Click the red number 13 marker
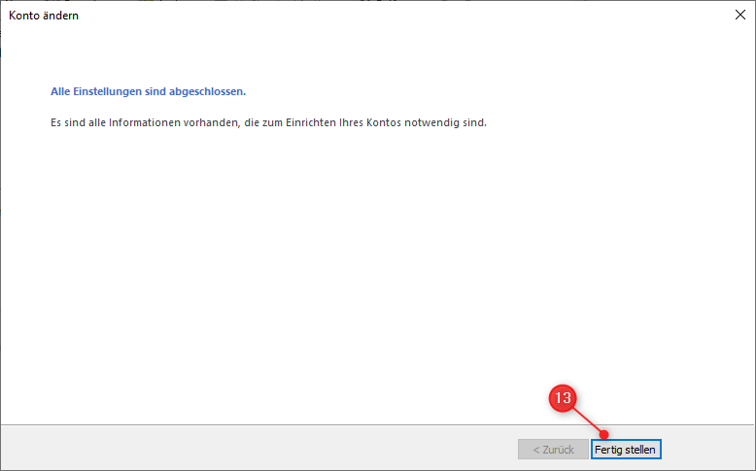The height and width of the screenshot is (471, 756). tap(563, 398)
